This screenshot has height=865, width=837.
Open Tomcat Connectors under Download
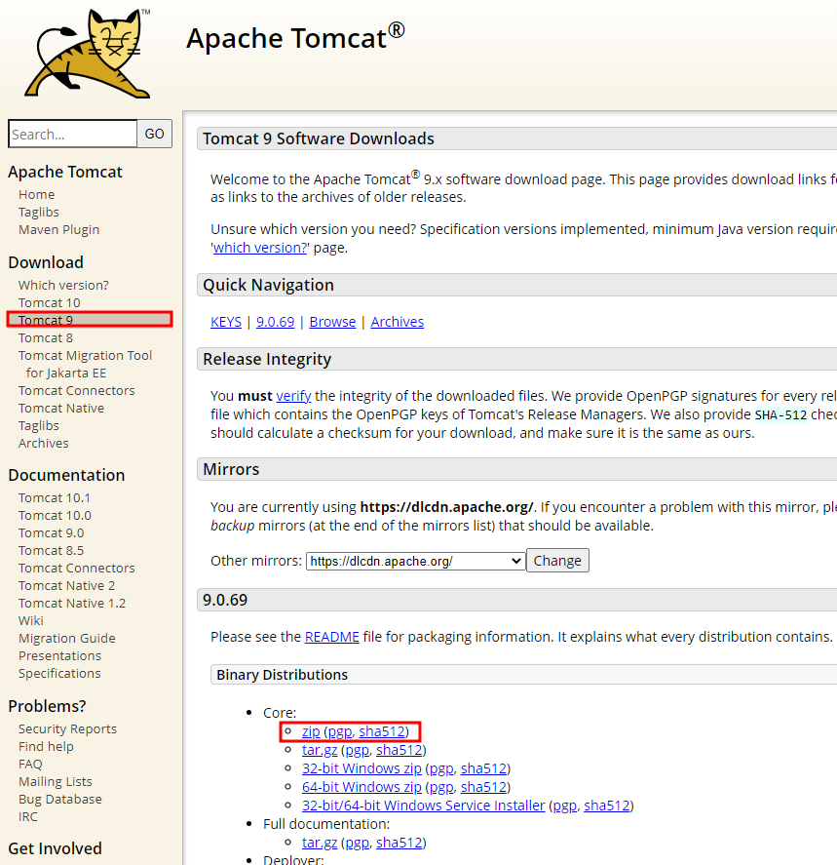[x=77, y=391]
